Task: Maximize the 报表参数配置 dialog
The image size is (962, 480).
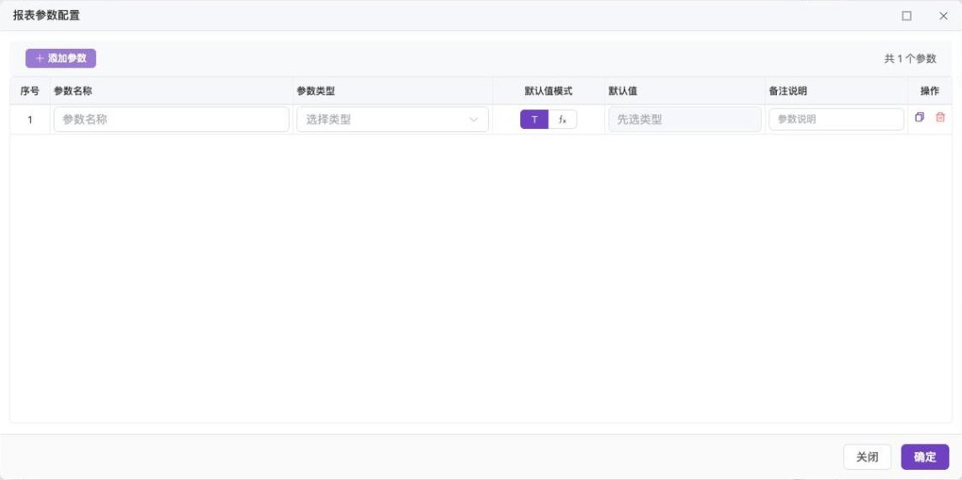Action: tap(906, 16)
